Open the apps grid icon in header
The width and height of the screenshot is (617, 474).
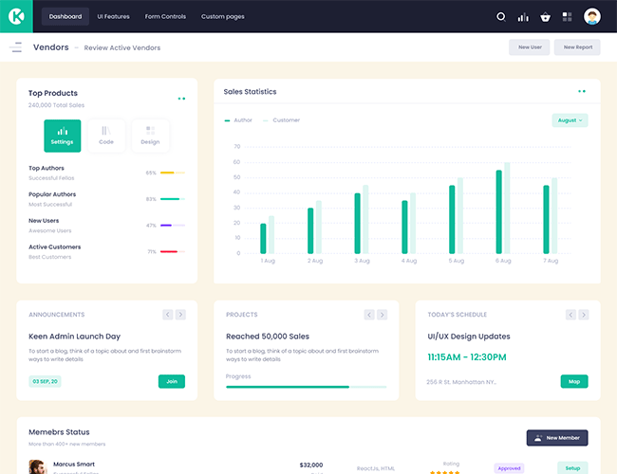pyautogui.click(x=568, y=16)
